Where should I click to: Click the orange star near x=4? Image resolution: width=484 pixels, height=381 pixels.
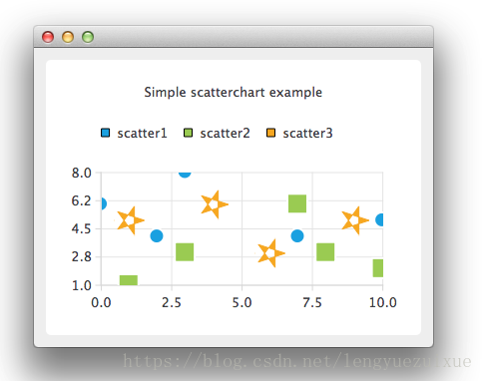214,204
